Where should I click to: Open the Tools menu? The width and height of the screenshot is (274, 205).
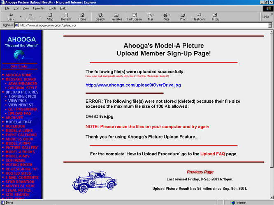[52, 8]
